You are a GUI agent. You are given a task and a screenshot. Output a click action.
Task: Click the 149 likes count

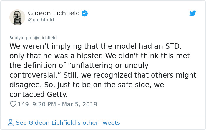23,104
